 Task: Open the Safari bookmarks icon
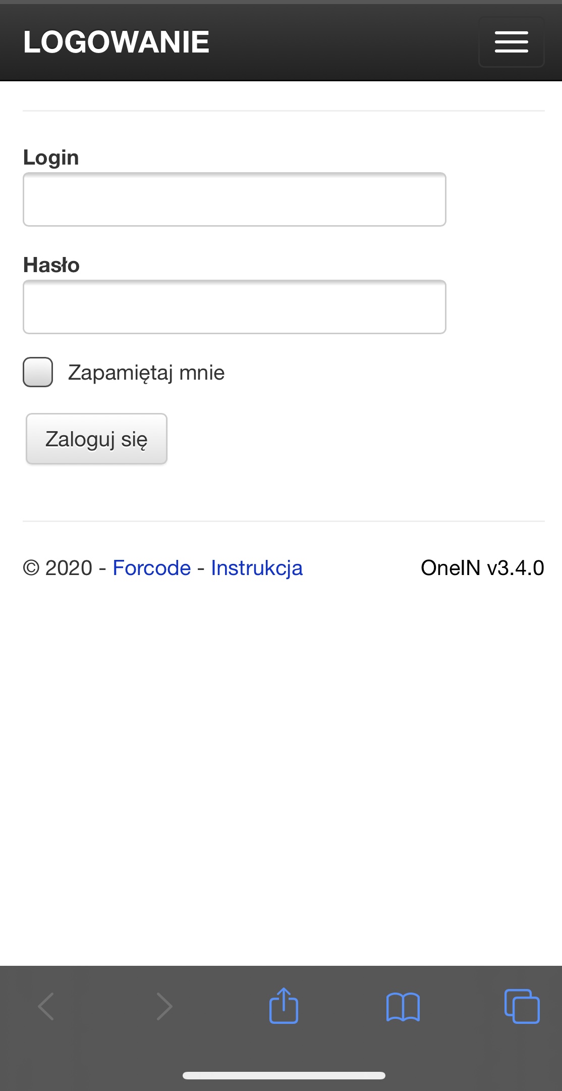[x=403, y=1007]
